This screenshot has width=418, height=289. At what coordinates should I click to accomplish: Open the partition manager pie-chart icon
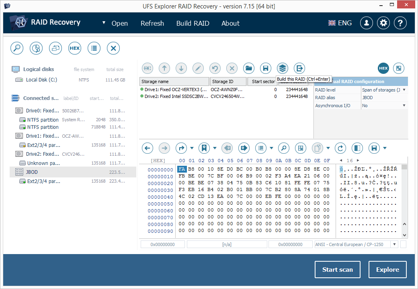tap(36, 48)
